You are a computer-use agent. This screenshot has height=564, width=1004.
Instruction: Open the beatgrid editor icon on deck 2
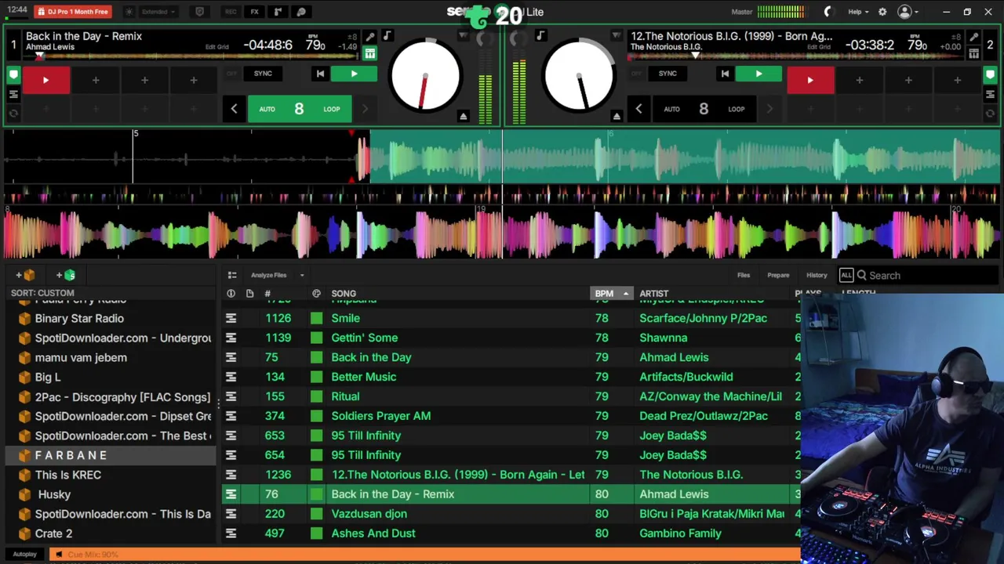tap(973, 53)
